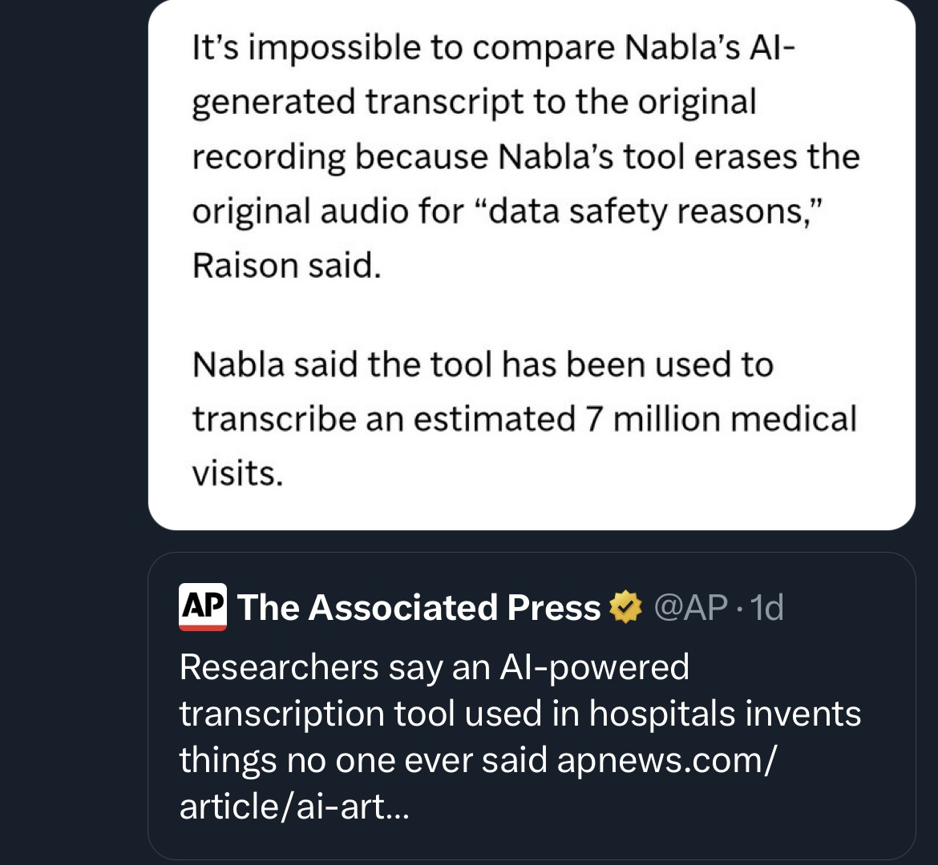Open The Associated Press profile name

(x=418, y=608)
